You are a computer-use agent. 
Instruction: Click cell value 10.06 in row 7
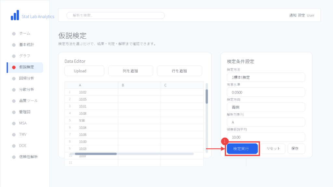coord(83,135)
